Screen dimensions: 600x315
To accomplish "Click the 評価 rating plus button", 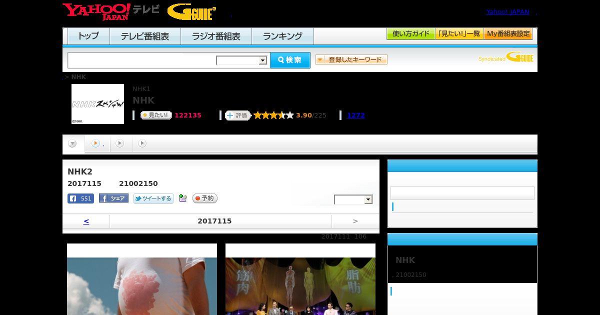I will (x=237, y=115).
